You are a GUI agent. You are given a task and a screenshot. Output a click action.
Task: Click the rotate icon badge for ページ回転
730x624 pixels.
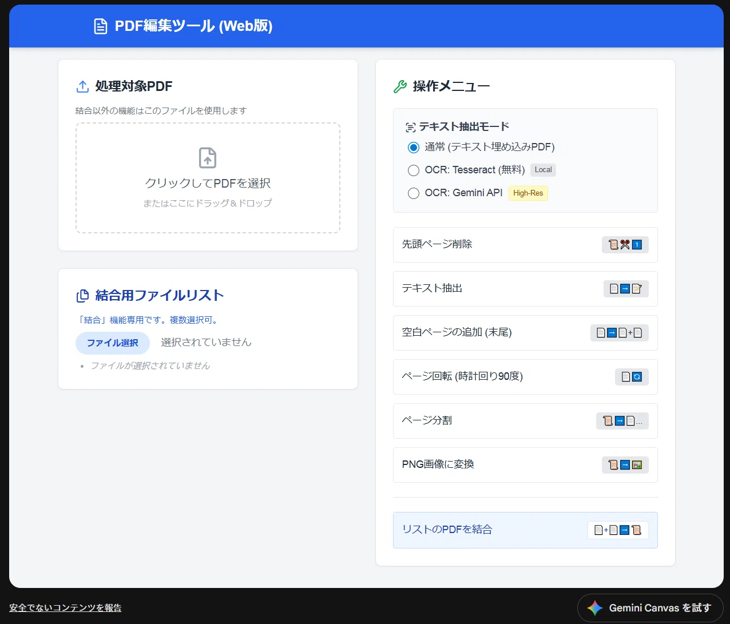click(x=632, y=377)
